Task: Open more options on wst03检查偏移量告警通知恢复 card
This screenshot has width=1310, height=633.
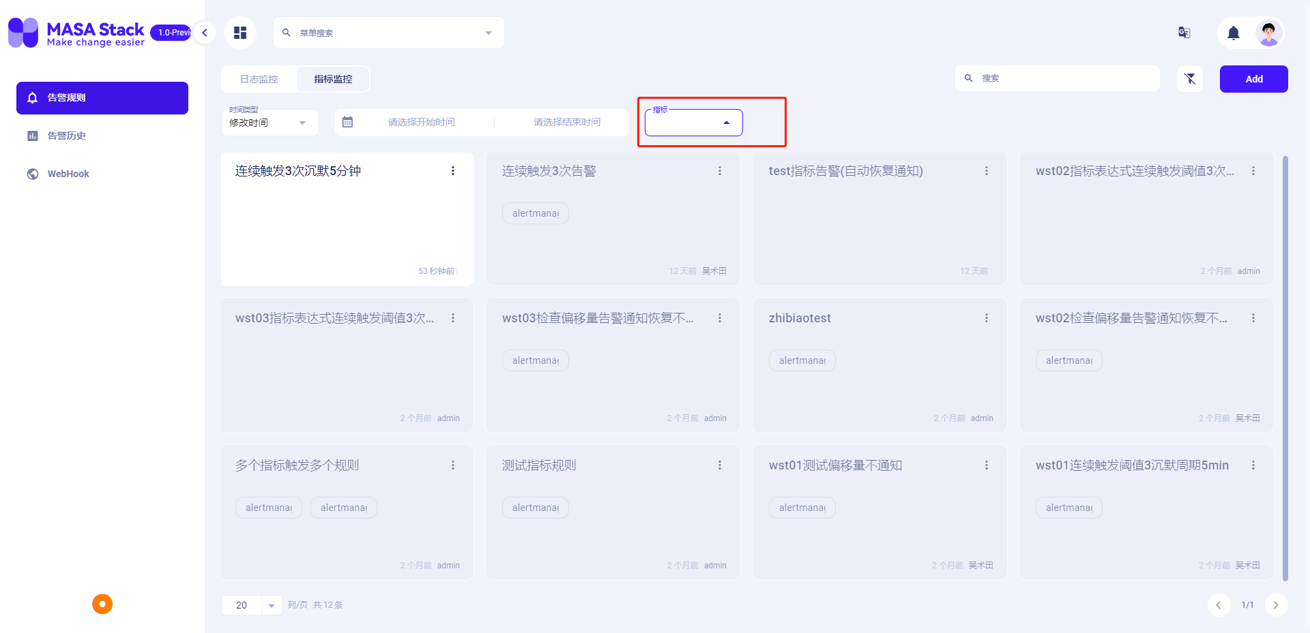Action: [720, 318]
